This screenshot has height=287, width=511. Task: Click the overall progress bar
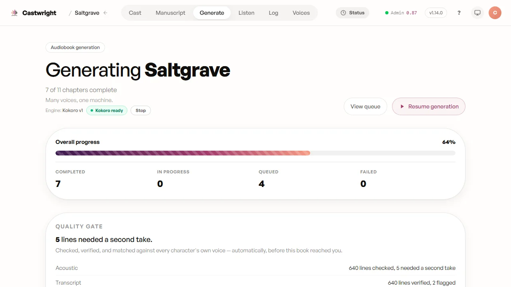coord(255,153)
